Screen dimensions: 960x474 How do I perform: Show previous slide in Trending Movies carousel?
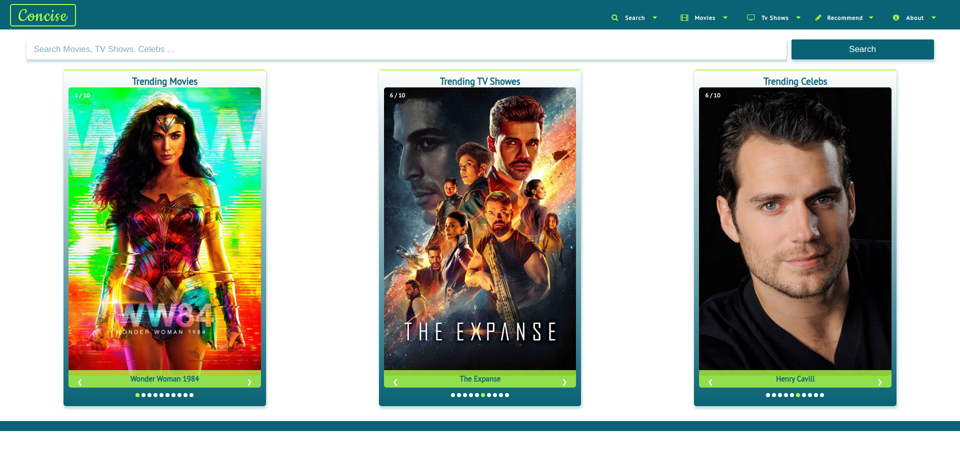[x=80, y=382]
